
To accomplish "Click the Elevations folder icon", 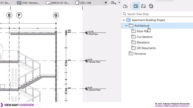I will tap(134, 42).
